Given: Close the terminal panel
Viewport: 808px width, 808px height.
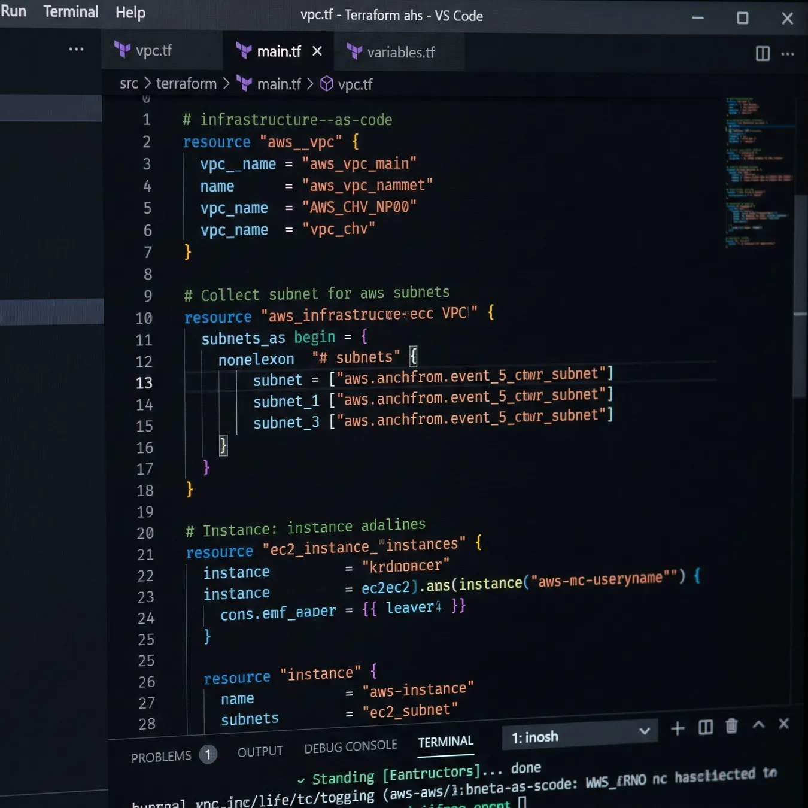Looking at the screenshot, I should point(783,724).
